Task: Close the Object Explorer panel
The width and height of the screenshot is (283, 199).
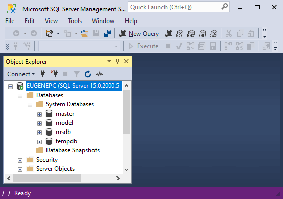Action: [126, 61]
